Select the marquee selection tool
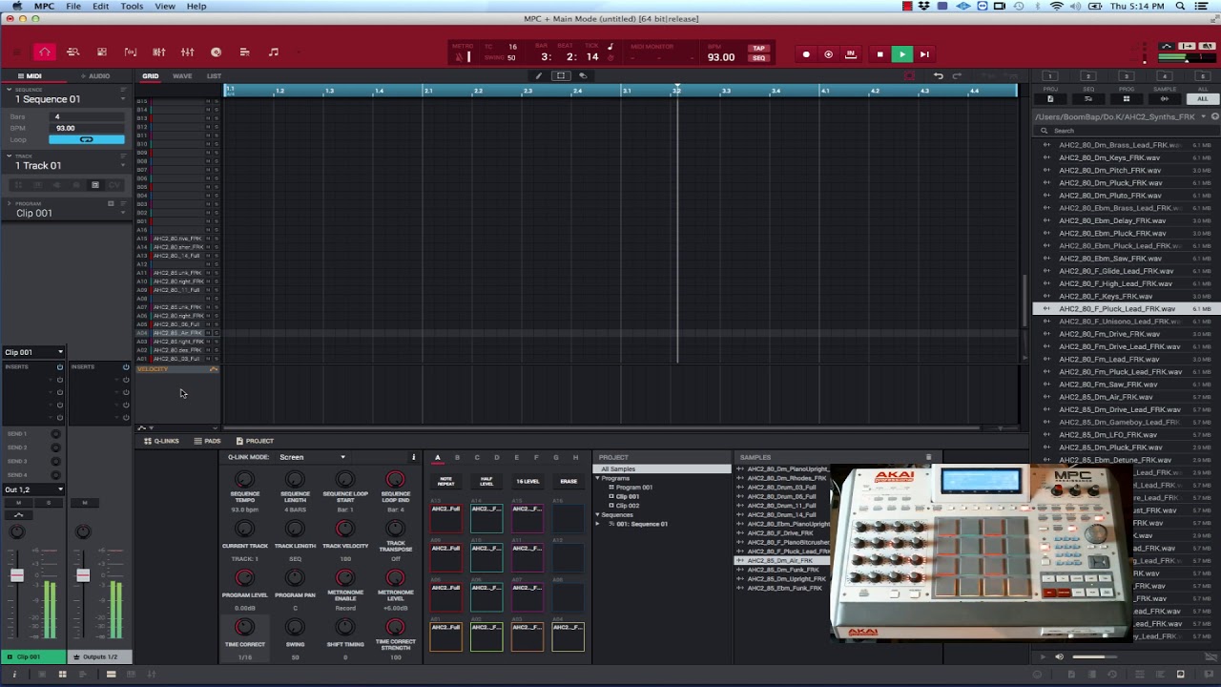 click(x=561, y=76)
